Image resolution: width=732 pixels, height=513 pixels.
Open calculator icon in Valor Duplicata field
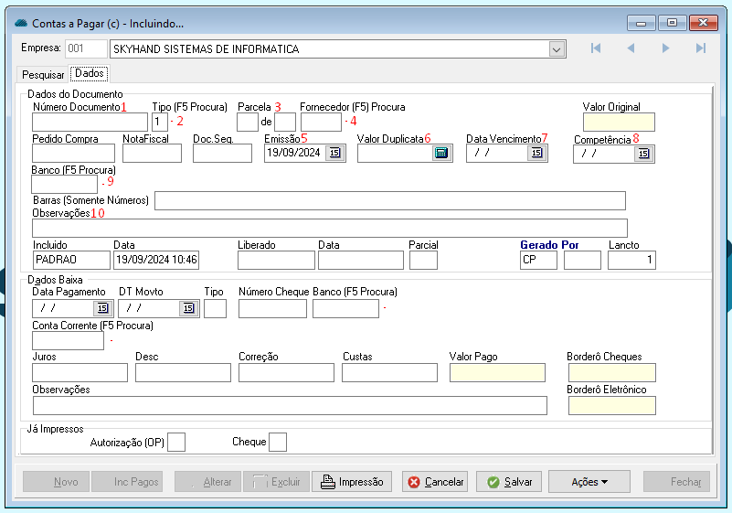(441, 154)
